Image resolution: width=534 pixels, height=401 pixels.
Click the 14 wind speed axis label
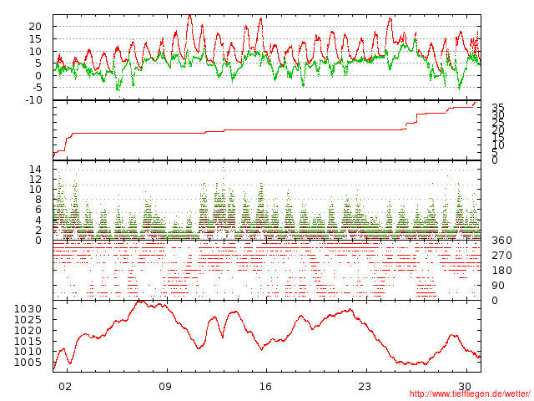pos(35,170)
